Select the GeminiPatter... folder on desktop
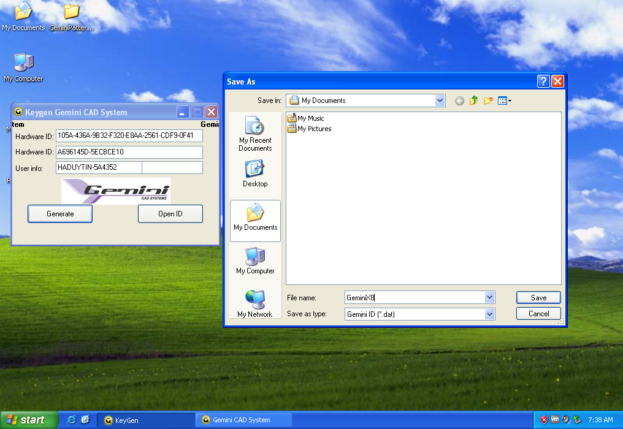The image size is (623, 429). click(x=72, y=17)
